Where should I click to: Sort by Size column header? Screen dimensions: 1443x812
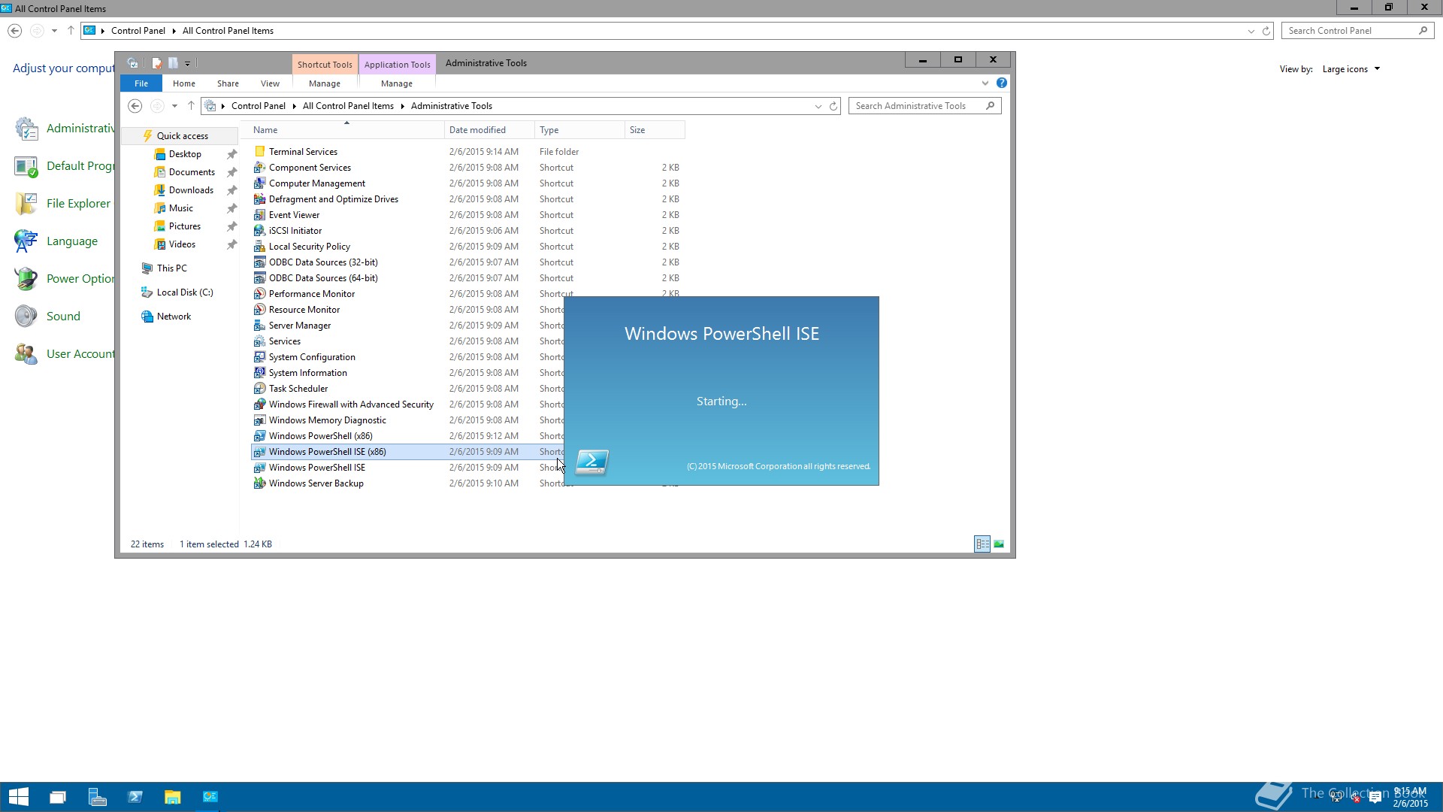click(x=655, y=130)
